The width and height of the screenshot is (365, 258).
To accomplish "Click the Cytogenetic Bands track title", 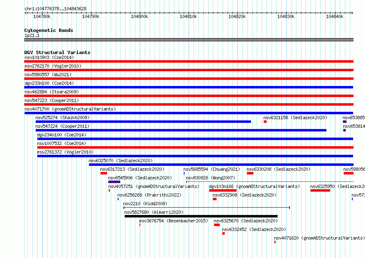I will pos(49,30).
